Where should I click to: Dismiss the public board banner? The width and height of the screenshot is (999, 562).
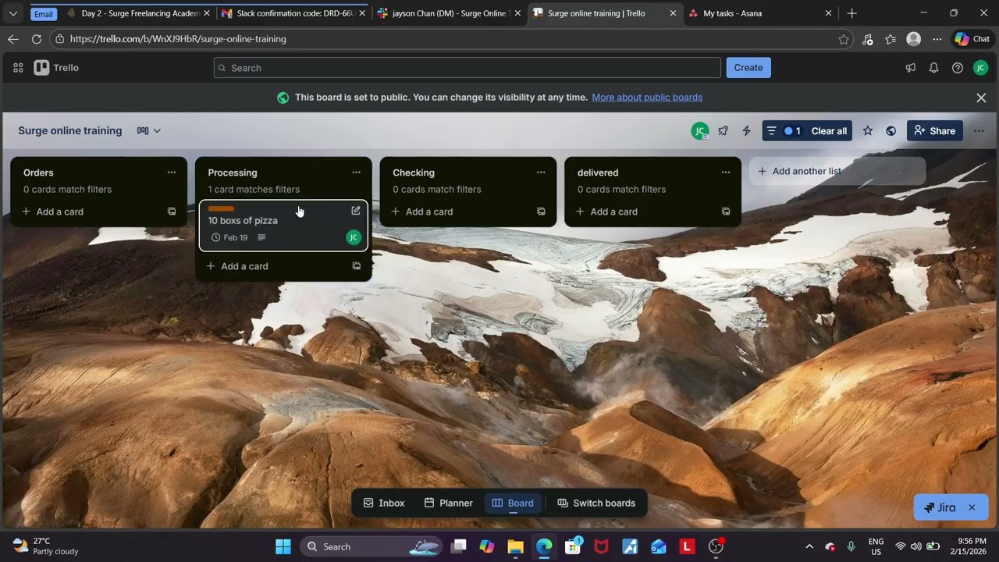(981, 98)
